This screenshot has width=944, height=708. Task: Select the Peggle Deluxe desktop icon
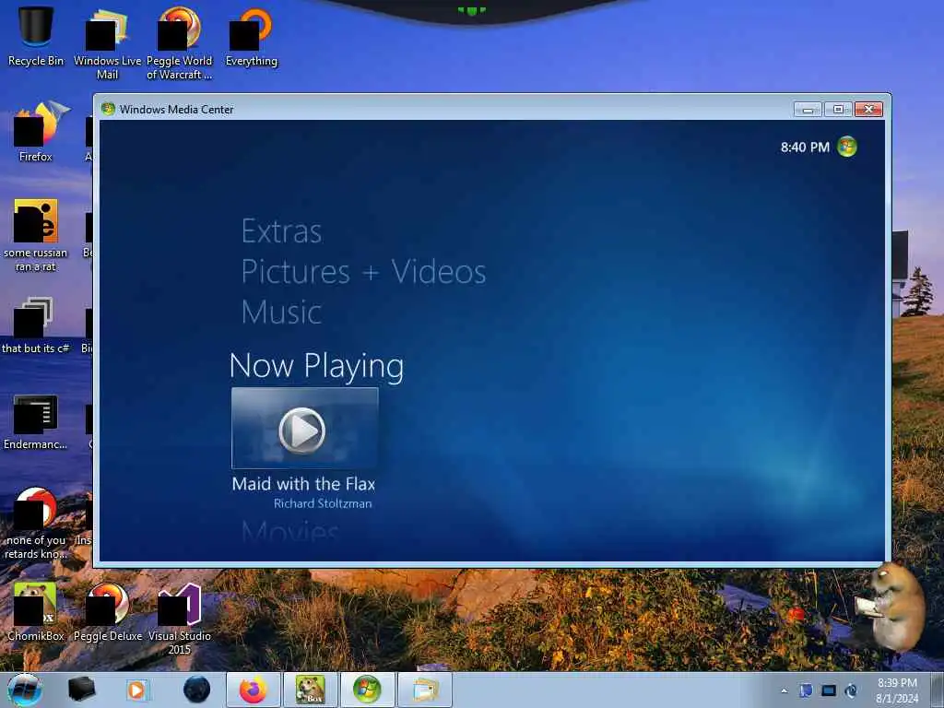[x=108, y=613]
